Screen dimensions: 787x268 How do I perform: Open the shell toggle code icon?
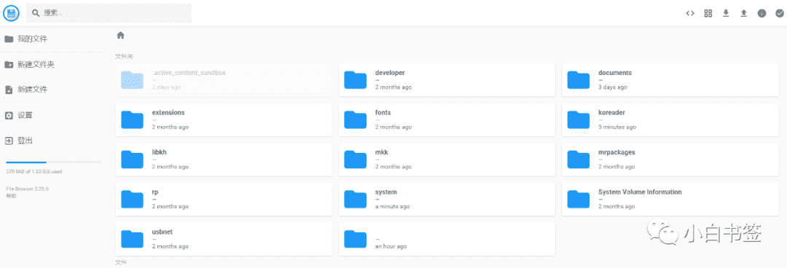coord(690,14)
